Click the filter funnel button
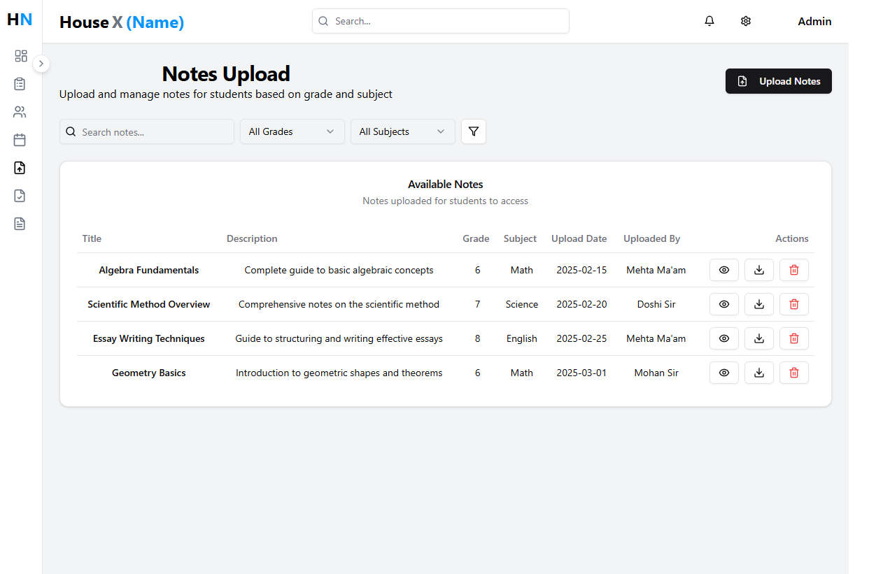Image resolution: width=876 pixels, height=574 pixels. click(x=474, y=131)
